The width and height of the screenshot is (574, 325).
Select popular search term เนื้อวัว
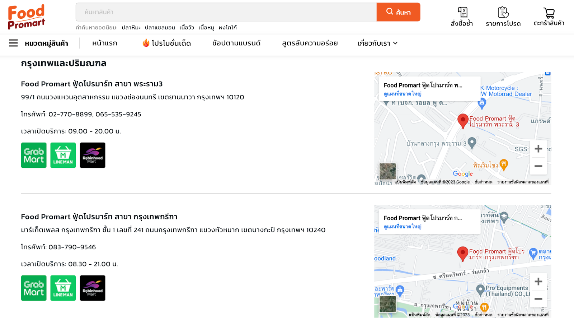coord(187,28)
